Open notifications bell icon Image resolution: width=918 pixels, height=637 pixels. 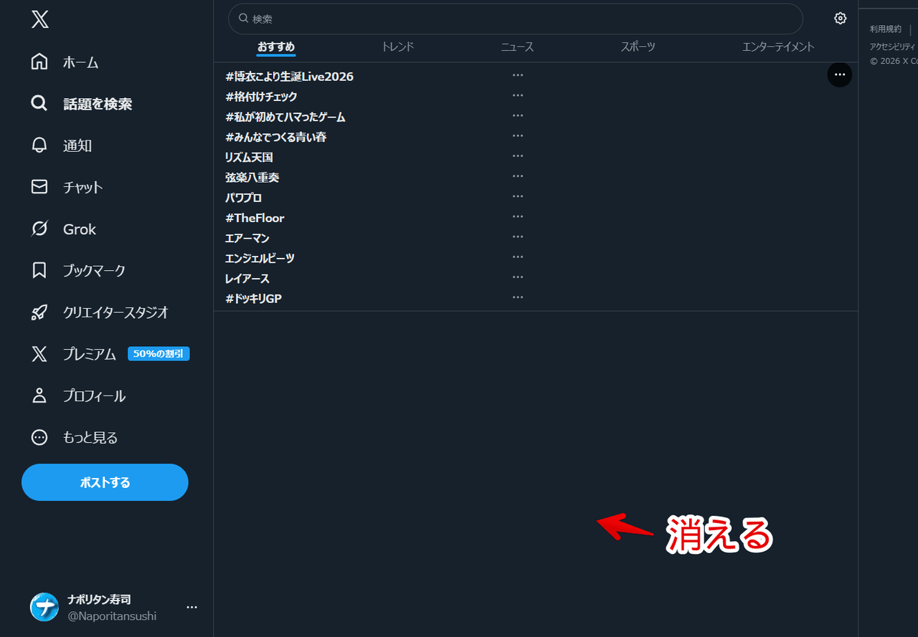39,145
